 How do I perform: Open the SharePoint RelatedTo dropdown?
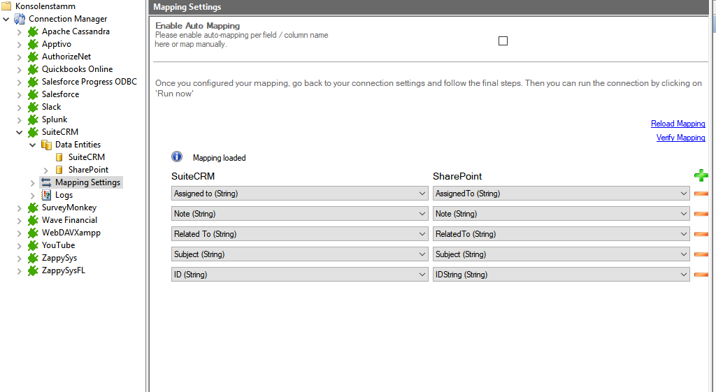[683, 234]
